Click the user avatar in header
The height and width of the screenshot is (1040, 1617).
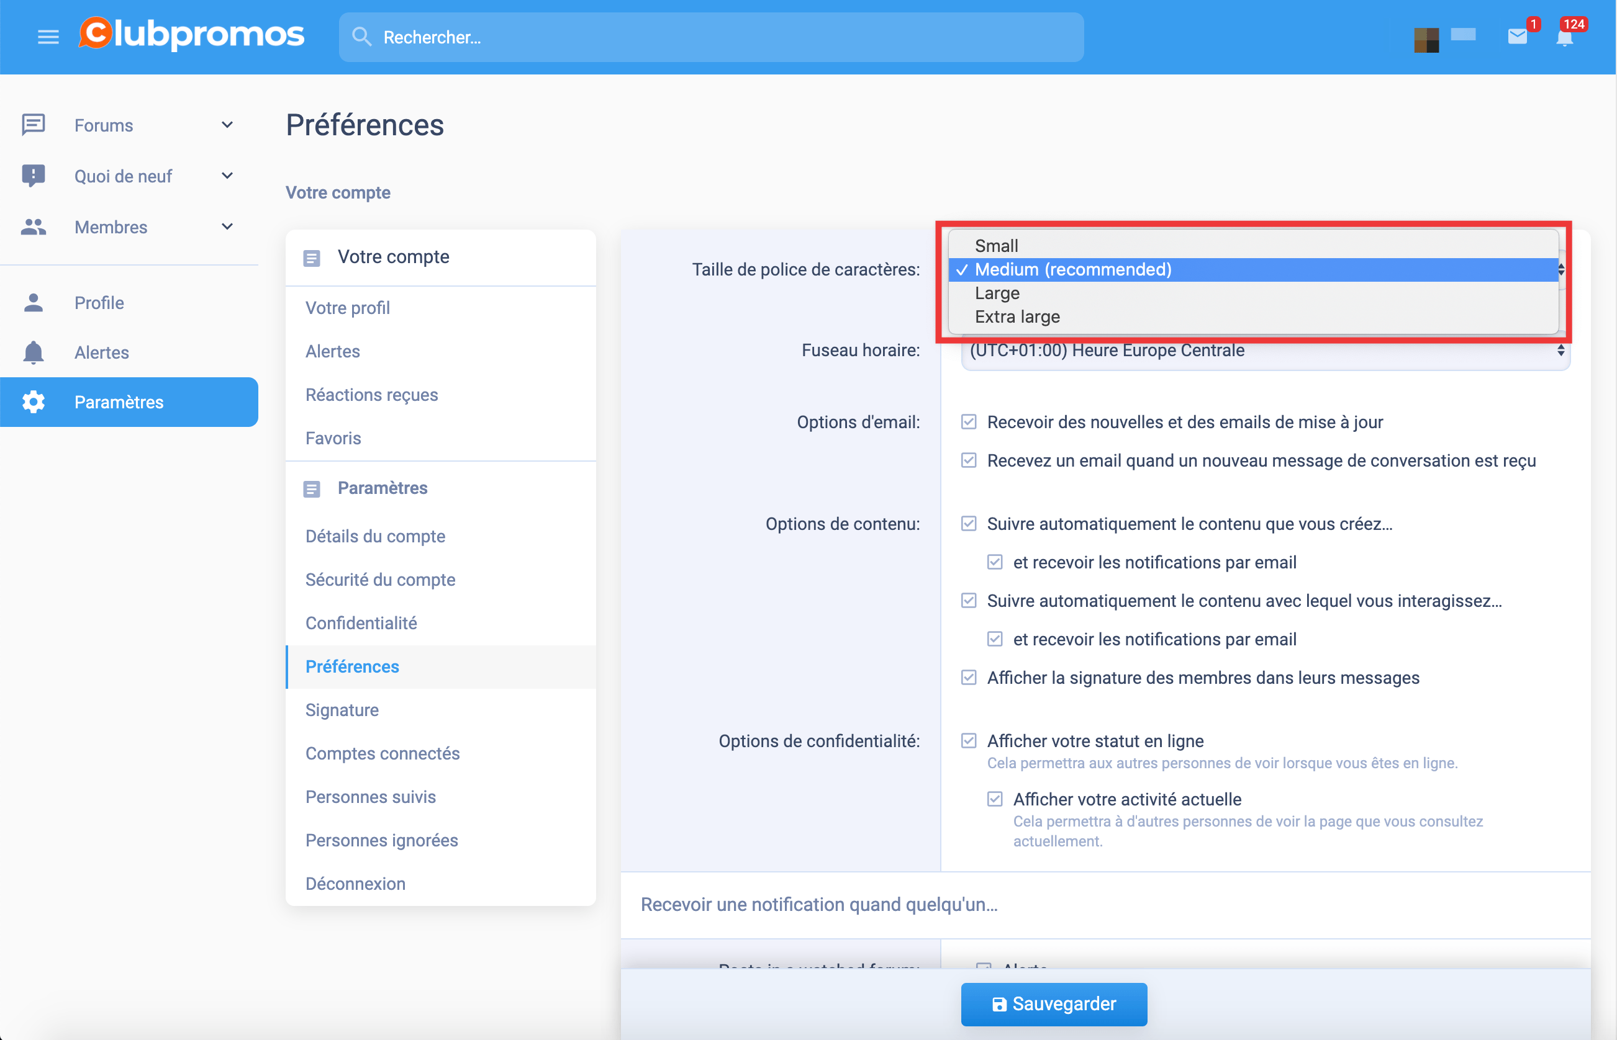point(1426,40)
